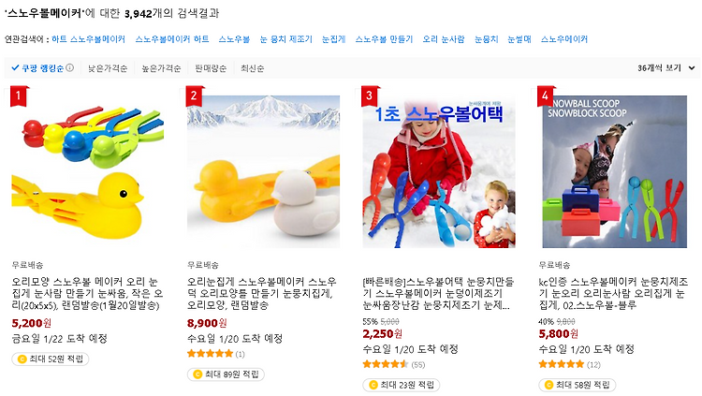The image size is (702, 396).
Task: Sort results by 판매량순
Action: coord(211,68)
